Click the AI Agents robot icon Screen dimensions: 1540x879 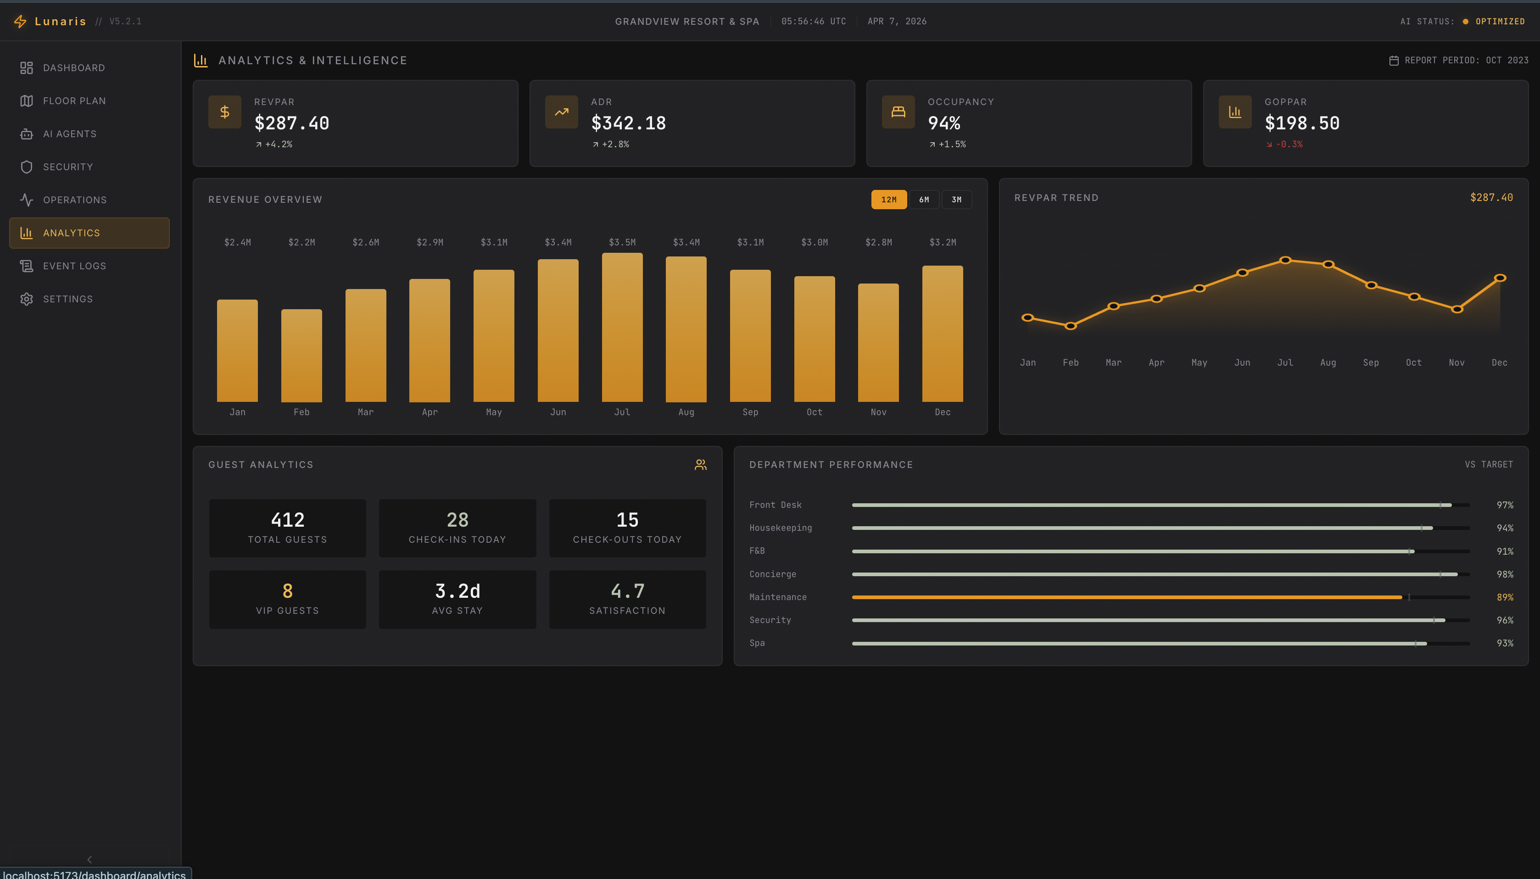(x=26, y=134)
